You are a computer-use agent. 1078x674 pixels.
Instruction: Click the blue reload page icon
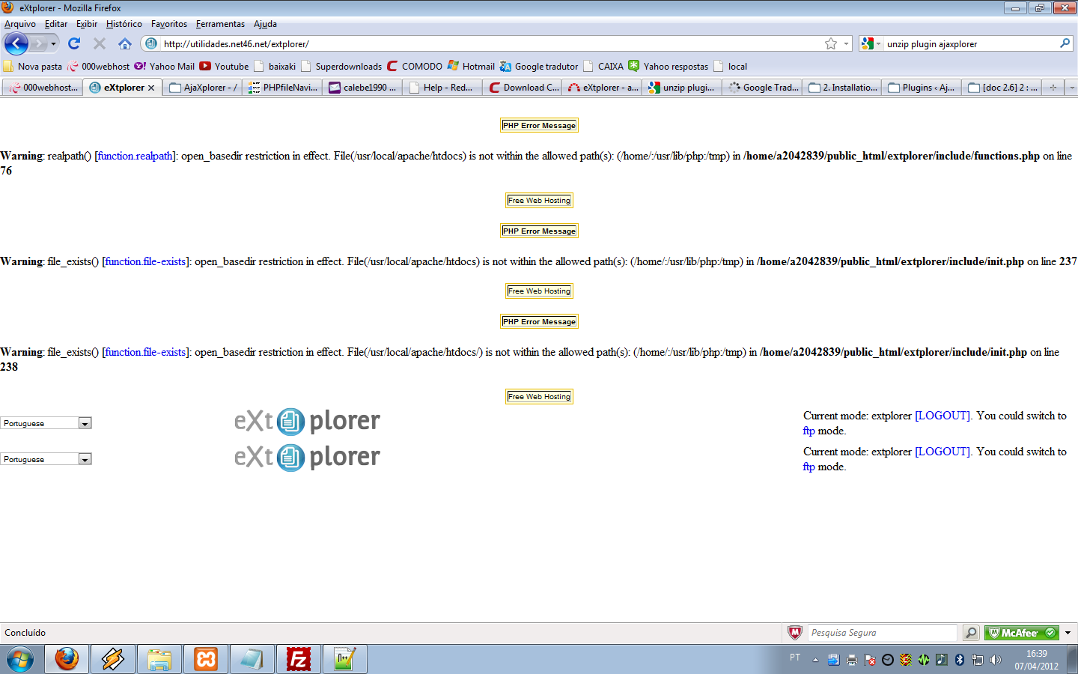(74, 43)
